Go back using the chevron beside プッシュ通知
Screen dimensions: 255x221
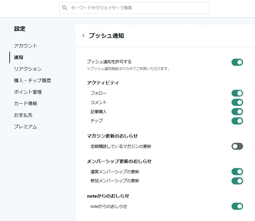[x=83, y=35]
